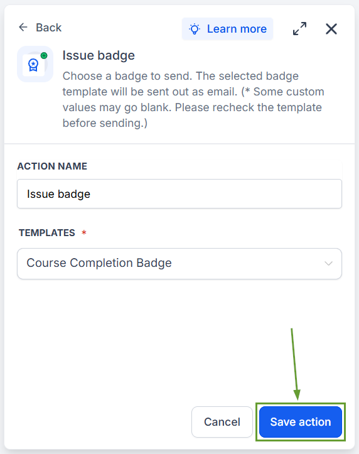The width and height of the screenshot is (359, 454).
Task: Select the Issue badge heading text
Action: [99, 55]
